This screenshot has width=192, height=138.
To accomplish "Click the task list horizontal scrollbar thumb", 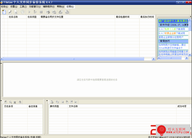I will click(x=74, y=59).
